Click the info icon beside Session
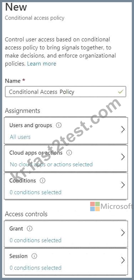 pos(34,256)
